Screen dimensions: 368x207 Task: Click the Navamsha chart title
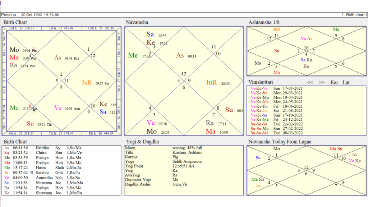point(137,22)
